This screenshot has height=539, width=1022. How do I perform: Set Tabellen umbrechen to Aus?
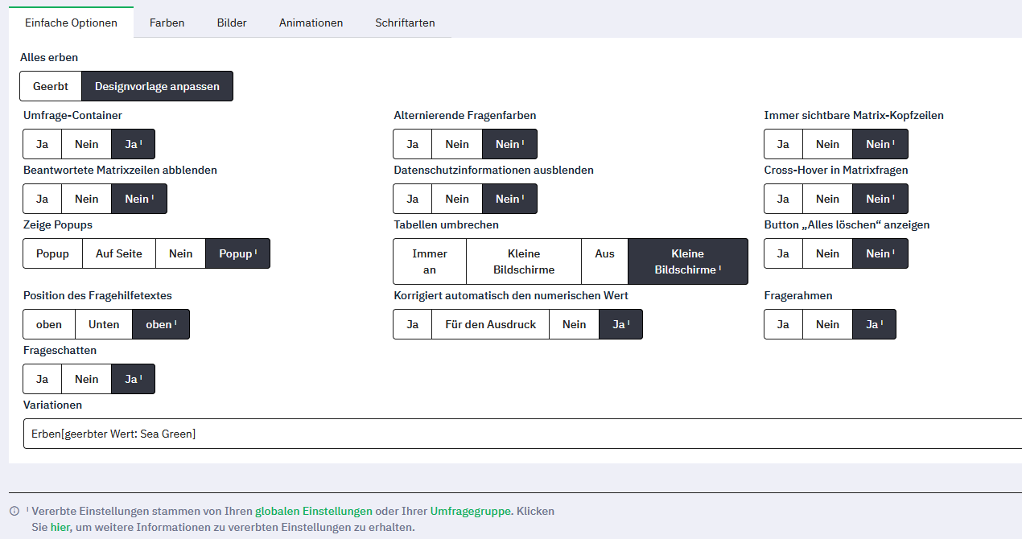604,253
